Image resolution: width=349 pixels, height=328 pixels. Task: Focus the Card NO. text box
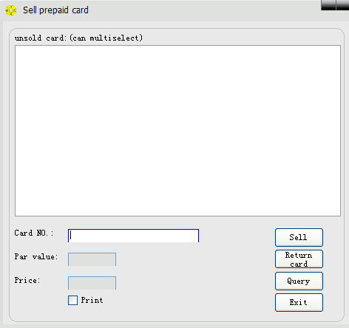(133, 236)
